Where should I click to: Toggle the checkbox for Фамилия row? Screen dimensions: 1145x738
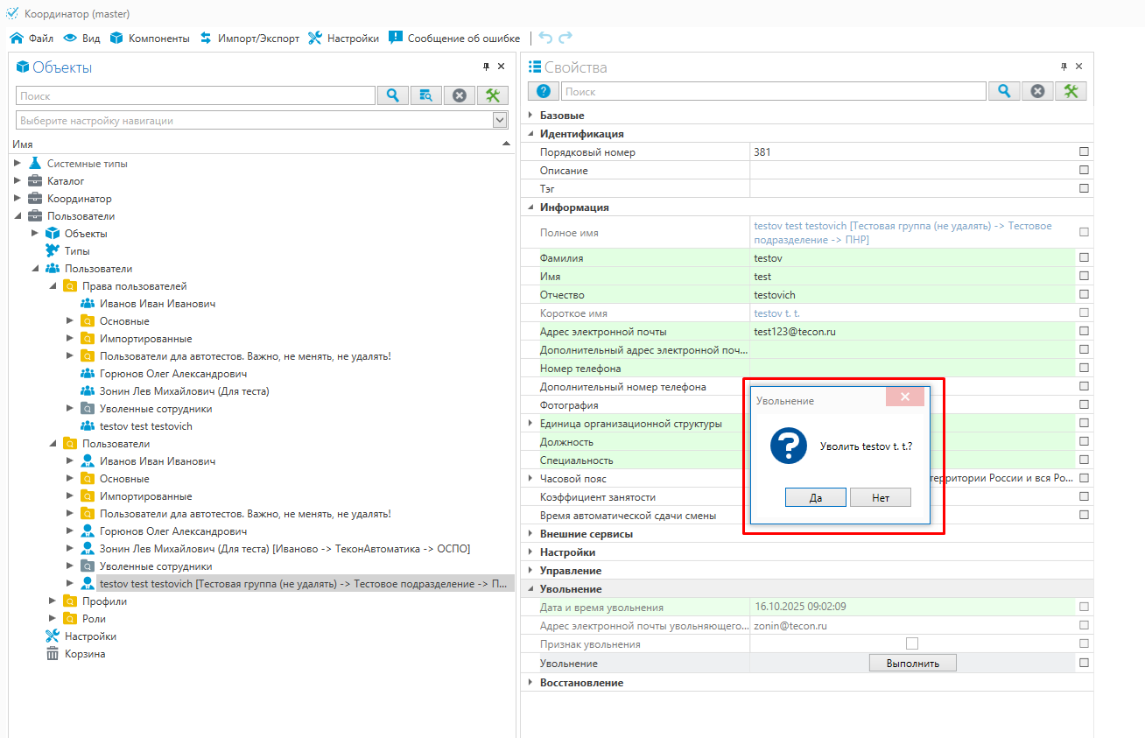tap(1084, 258)
